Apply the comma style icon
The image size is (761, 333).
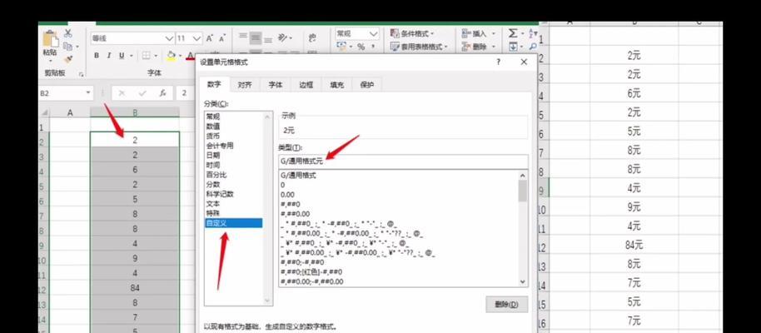[x=373, y=47]
